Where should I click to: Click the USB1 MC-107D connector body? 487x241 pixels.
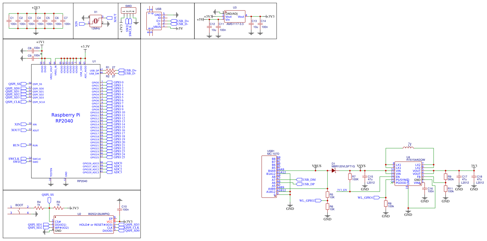click(269, 177)
